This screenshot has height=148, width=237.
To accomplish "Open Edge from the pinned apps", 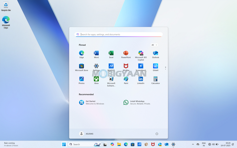I will [82, 55].
